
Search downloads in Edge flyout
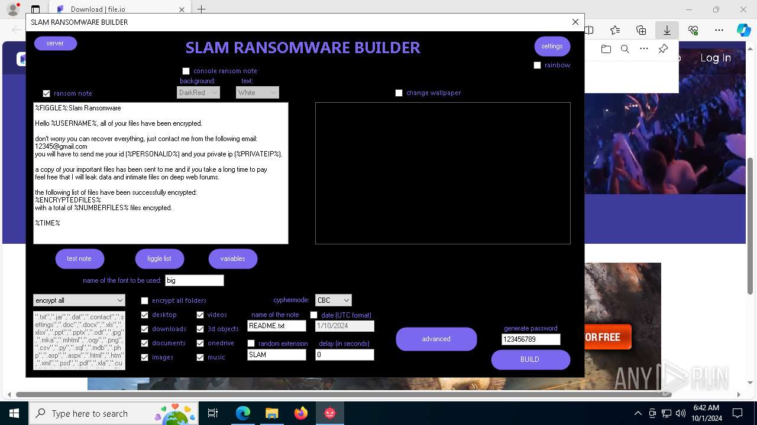point(625,49)
